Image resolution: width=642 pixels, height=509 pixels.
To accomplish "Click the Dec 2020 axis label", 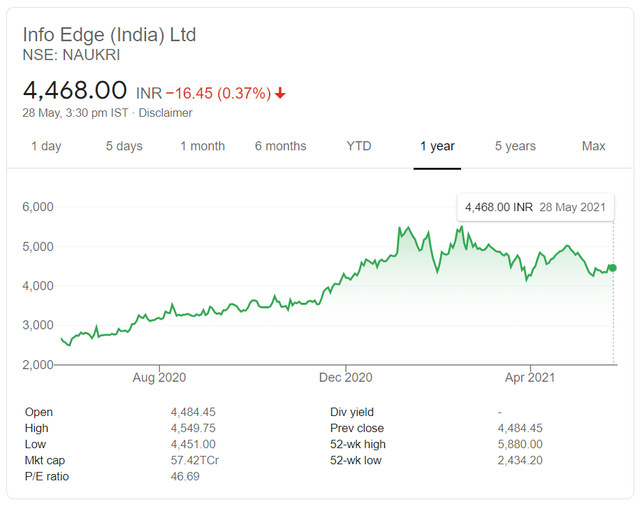I will (346, 377).
